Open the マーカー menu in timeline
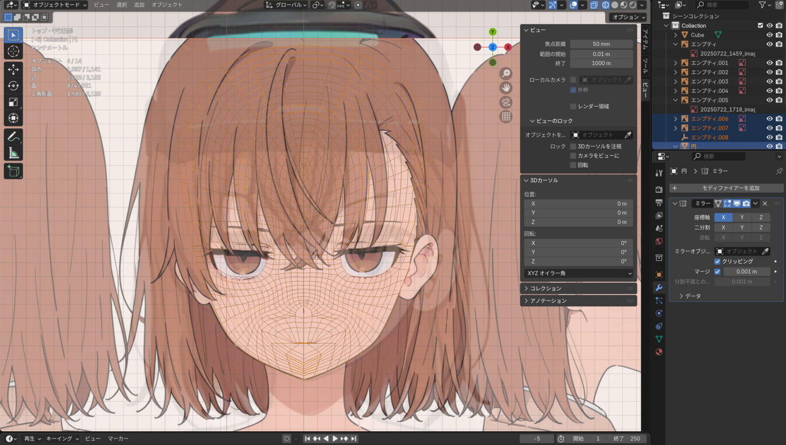This screenshot has width=786, height=445. click(118, 439)
